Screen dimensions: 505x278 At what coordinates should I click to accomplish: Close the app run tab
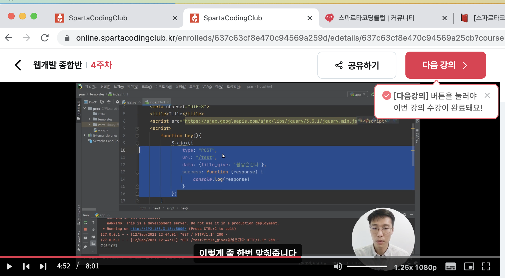(109, 215)
